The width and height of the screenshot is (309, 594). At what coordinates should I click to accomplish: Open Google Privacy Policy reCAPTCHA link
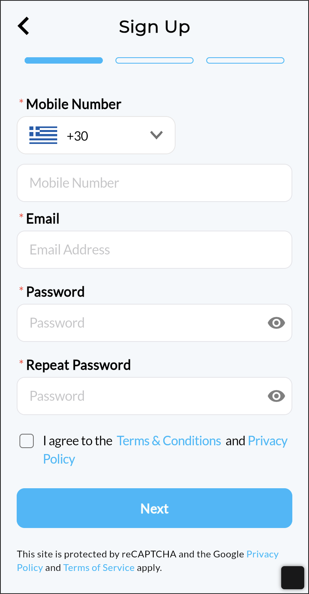(262, 554)
